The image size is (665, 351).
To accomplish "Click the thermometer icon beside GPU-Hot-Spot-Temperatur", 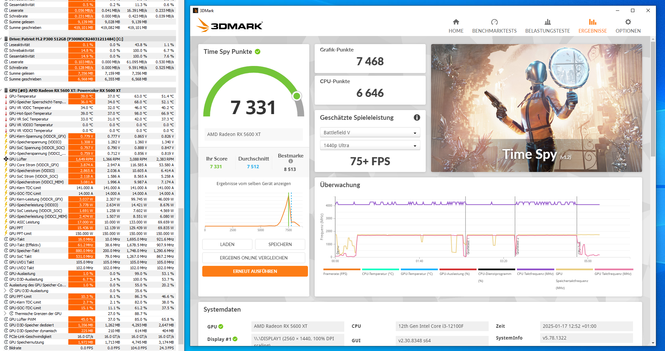I will pos(6,113).
